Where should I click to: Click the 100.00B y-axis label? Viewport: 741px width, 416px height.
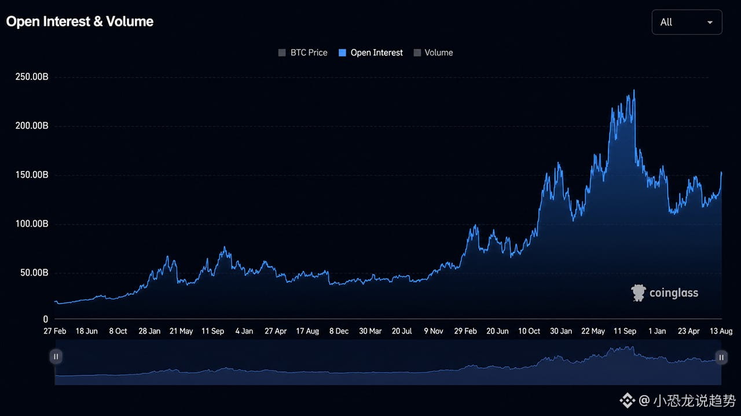coord(32,224)
